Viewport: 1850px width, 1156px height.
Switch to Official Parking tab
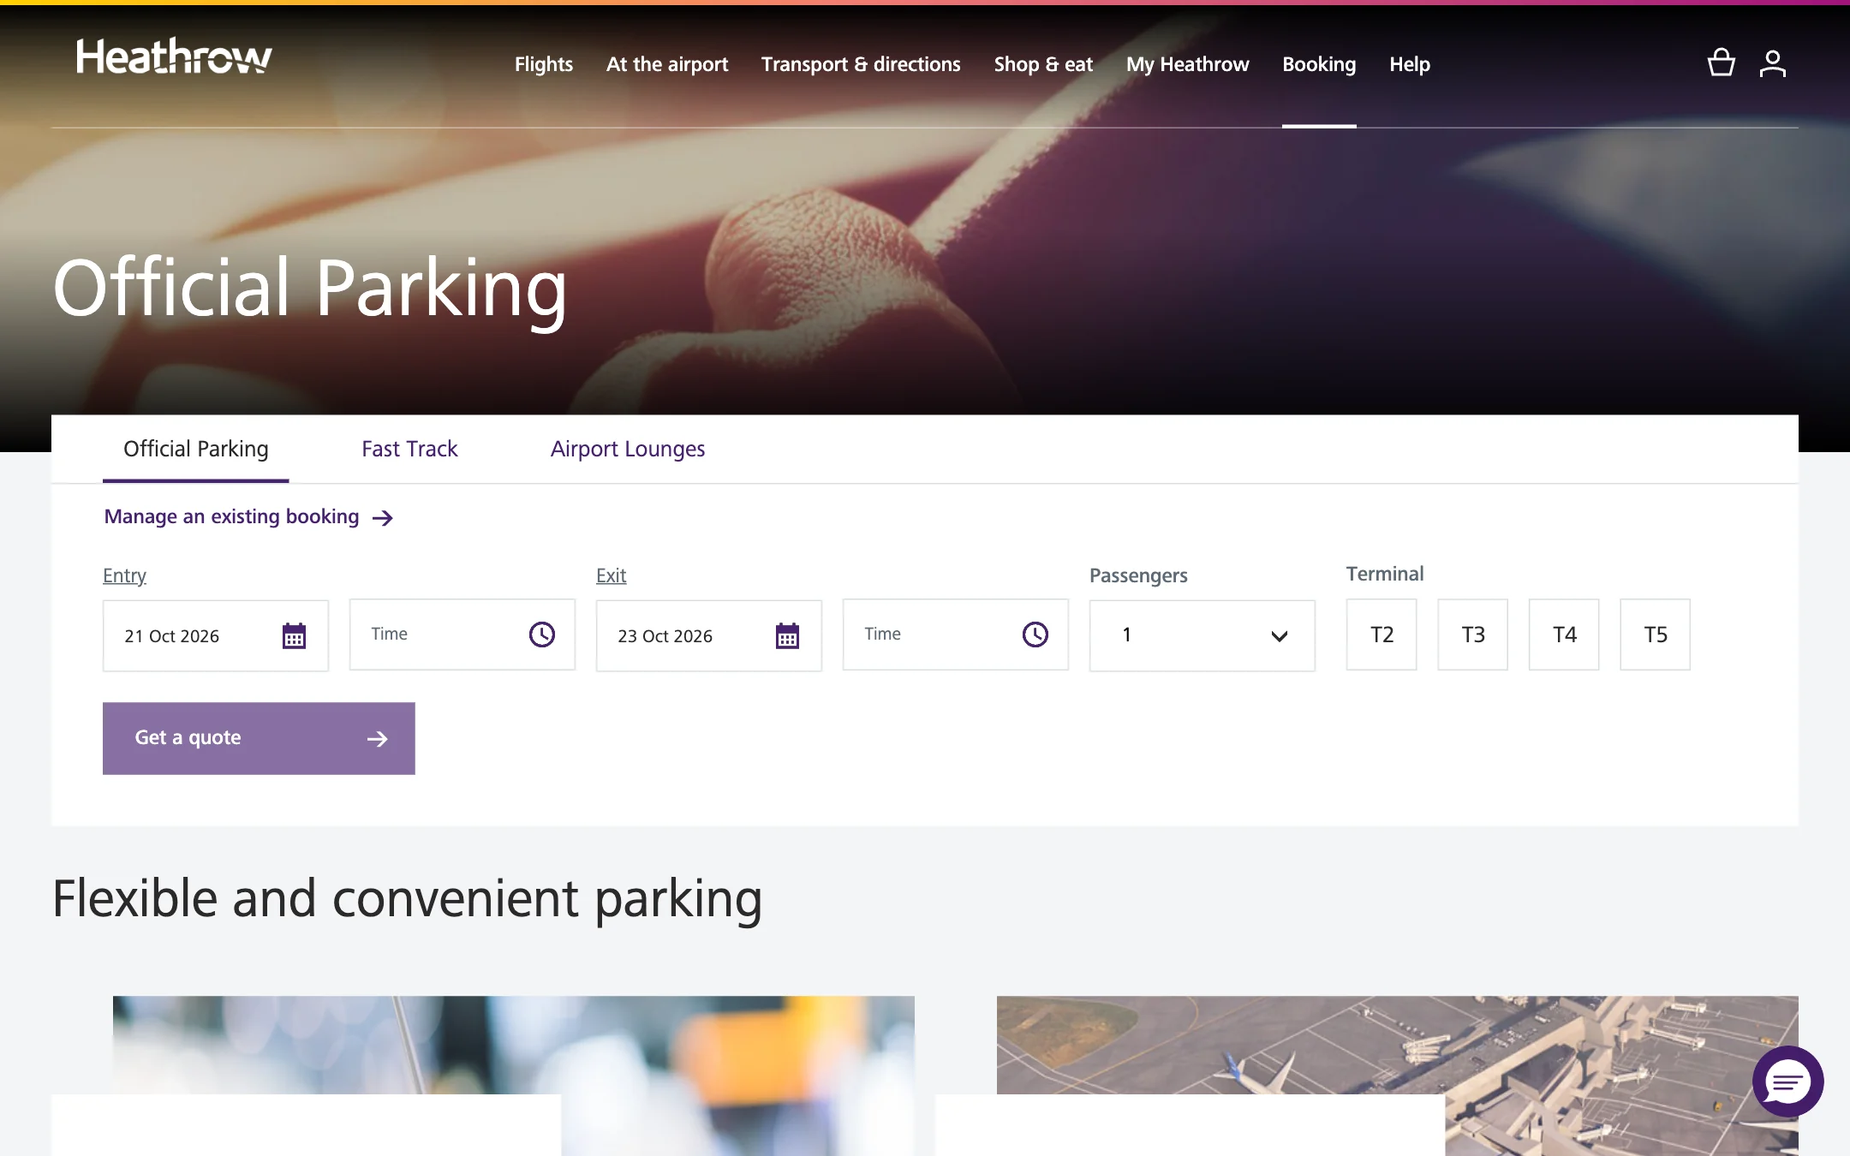coord(196,449)
